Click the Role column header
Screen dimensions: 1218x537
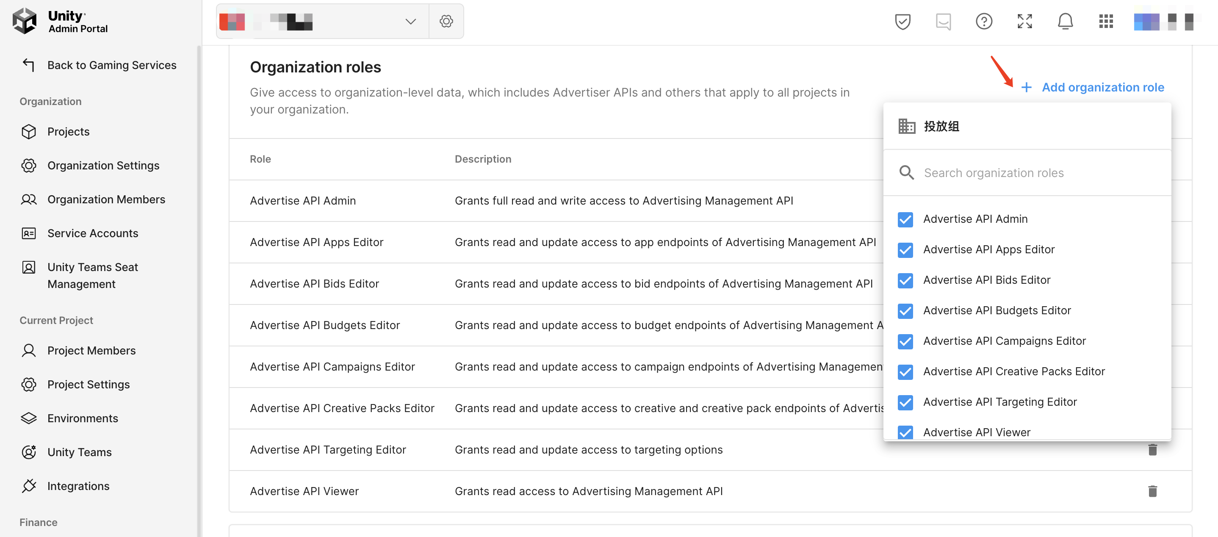click(260, 159)
